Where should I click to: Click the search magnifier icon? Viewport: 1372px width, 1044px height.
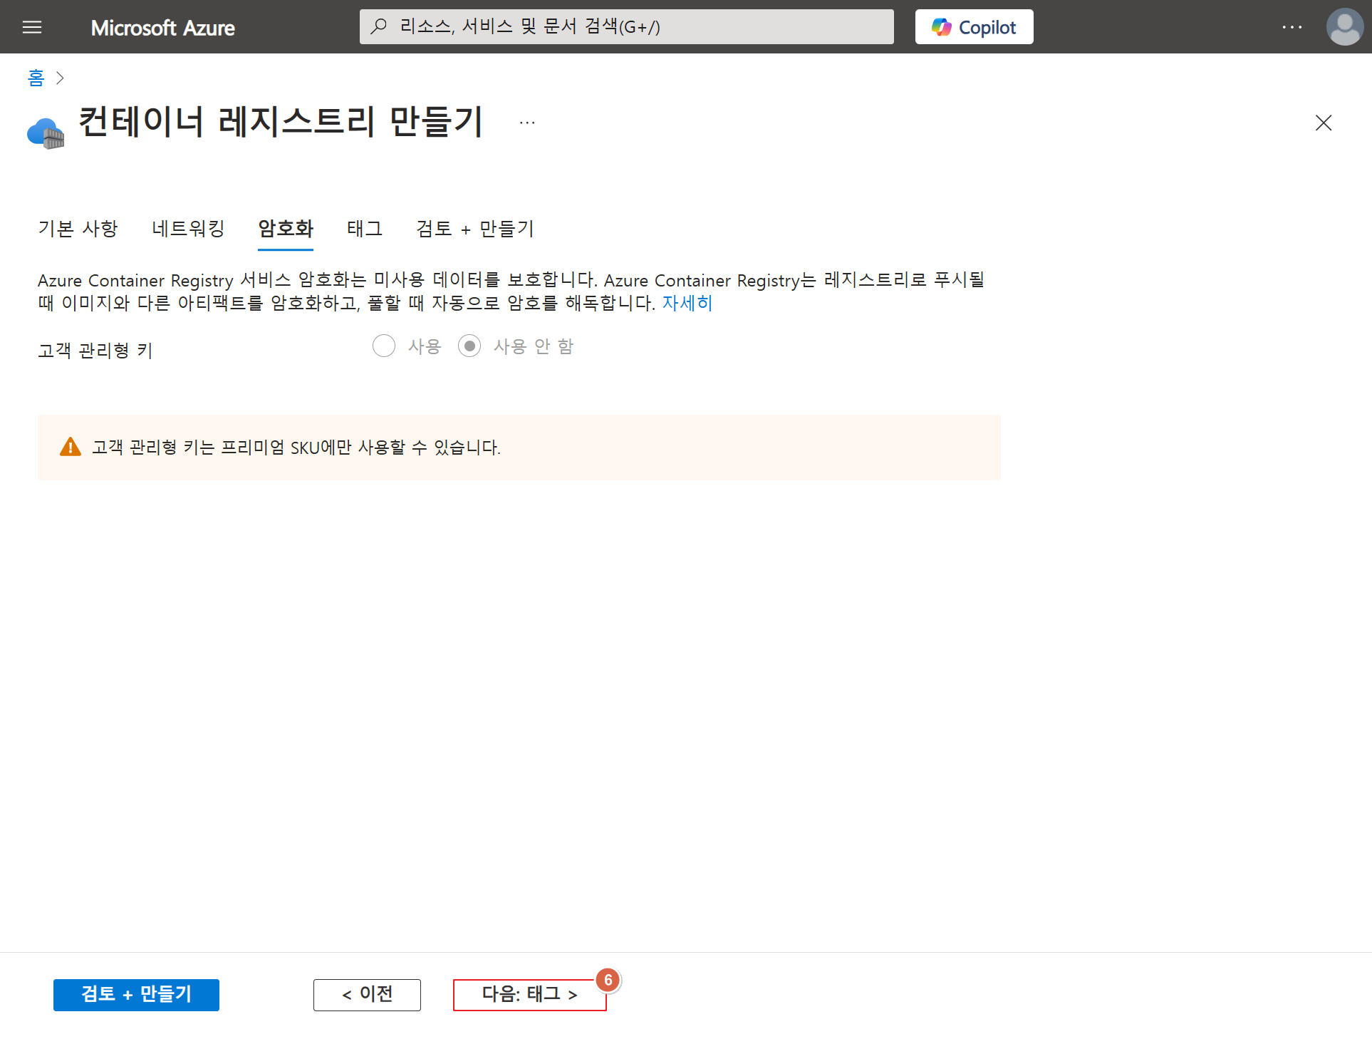pyautogui.click(x=378, y=26)
